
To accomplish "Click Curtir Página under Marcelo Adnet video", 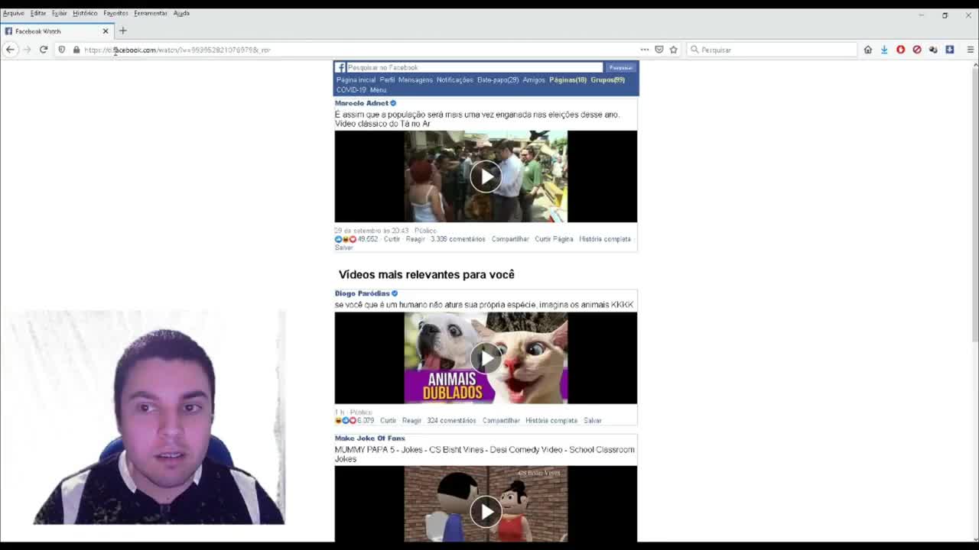I will point(554,239).
